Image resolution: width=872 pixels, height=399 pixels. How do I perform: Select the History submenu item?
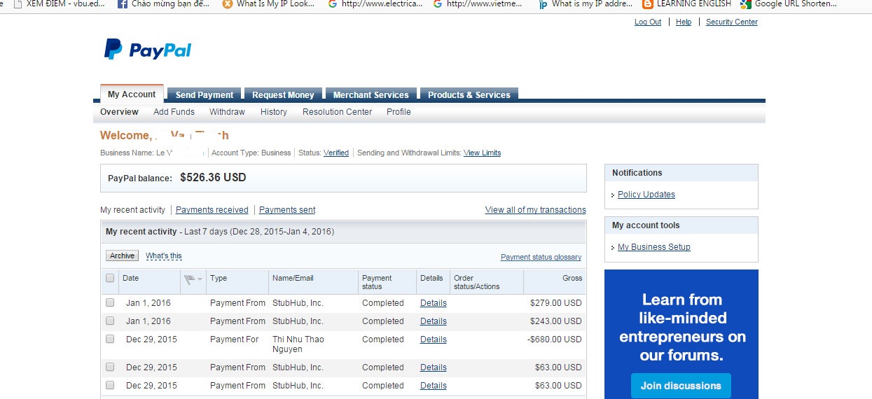[x=274, y=112]
